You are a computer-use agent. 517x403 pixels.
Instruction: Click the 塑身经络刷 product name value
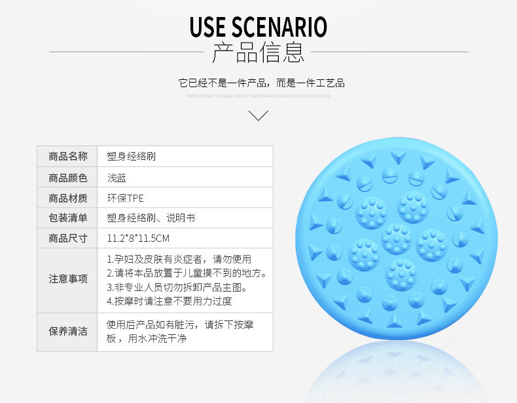pos(131,157)
